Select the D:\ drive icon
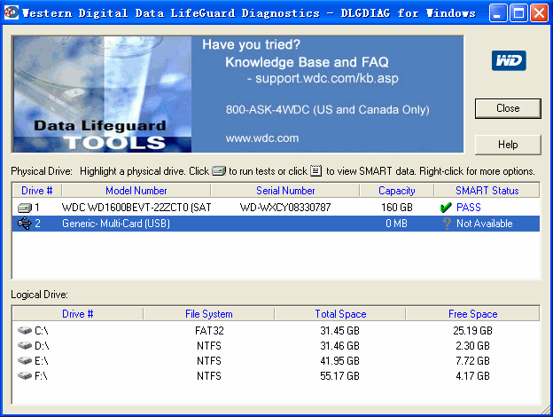Image resolution: width=553 pixels, height=417 pixels. [x=25, y=346]
